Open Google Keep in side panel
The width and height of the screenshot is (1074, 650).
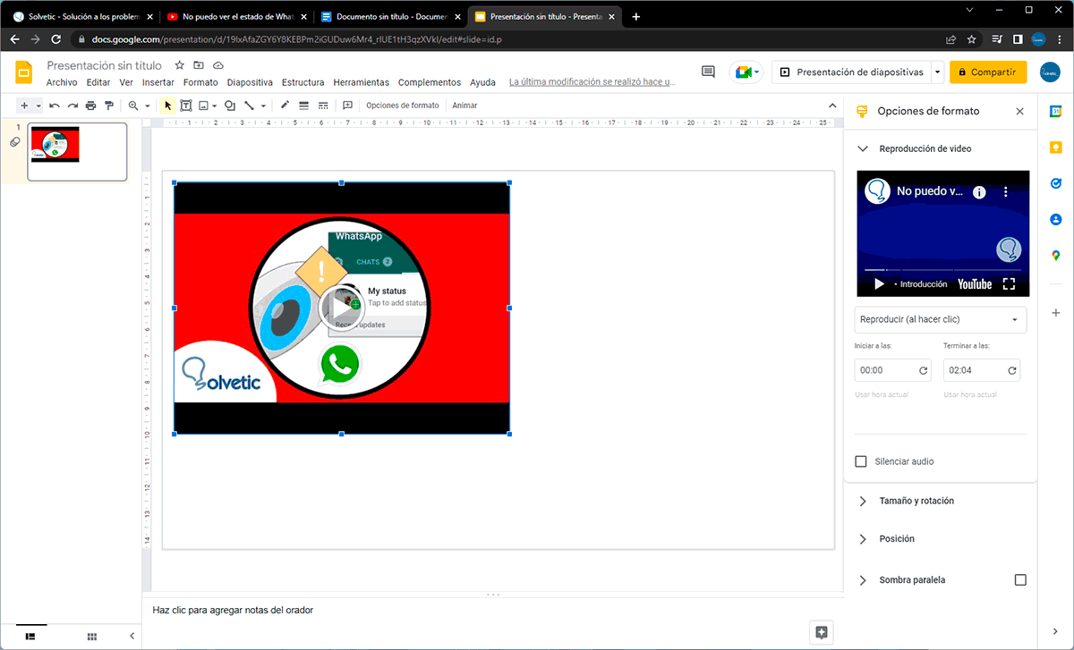click(x=1056, y=148)
